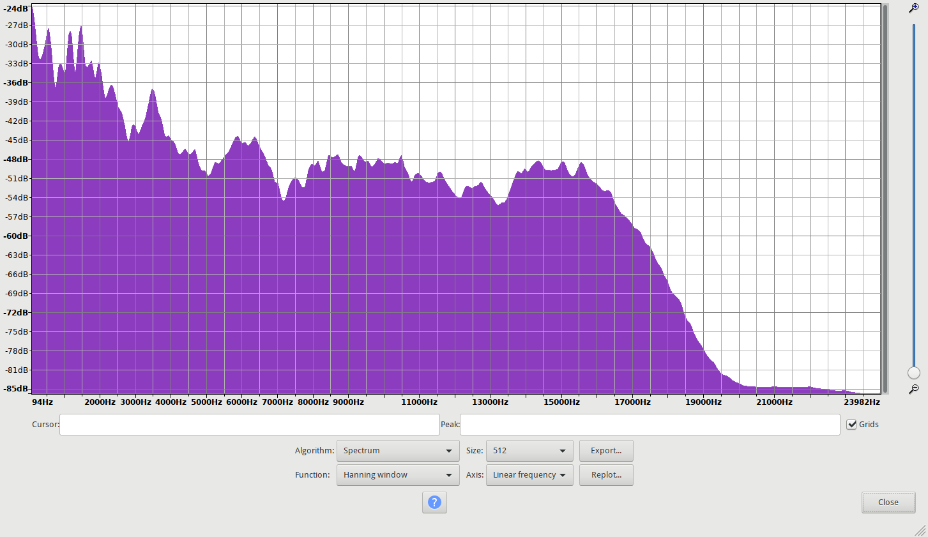Click the 11000Hz frequency label
This screenshot has height=537, width=928.
tap(420, 402)
